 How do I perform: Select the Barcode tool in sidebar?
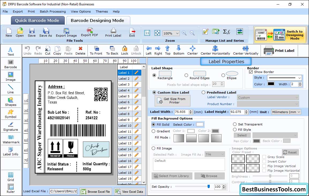pos(10,64)
